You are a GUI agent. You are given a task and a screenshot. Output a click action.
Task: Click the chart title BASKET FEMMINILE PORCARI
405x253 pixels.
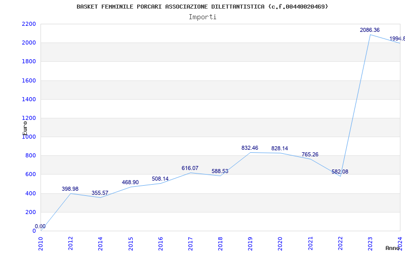pyautogui.click(x=202, y=7)
